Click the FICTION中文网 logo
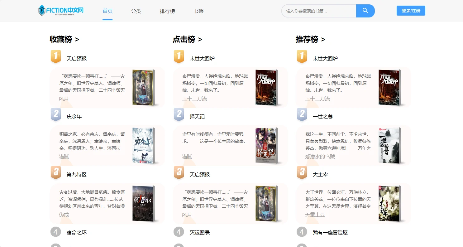 [61, 11]
